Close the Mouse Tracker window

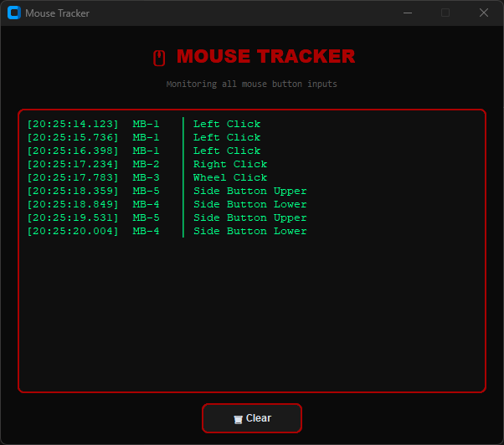click(484, 13)
